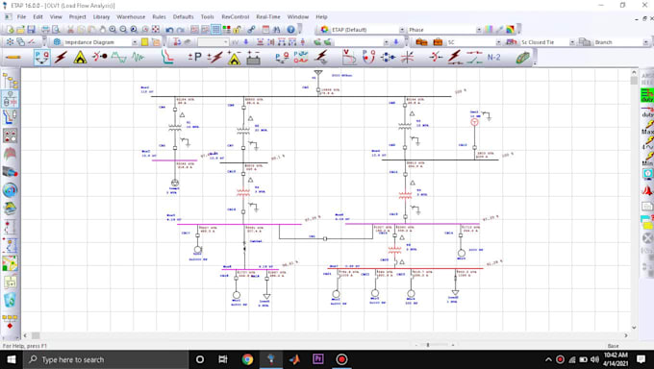Open the Defaults menu
654x369 pixels.
click(x=183, y=16)
